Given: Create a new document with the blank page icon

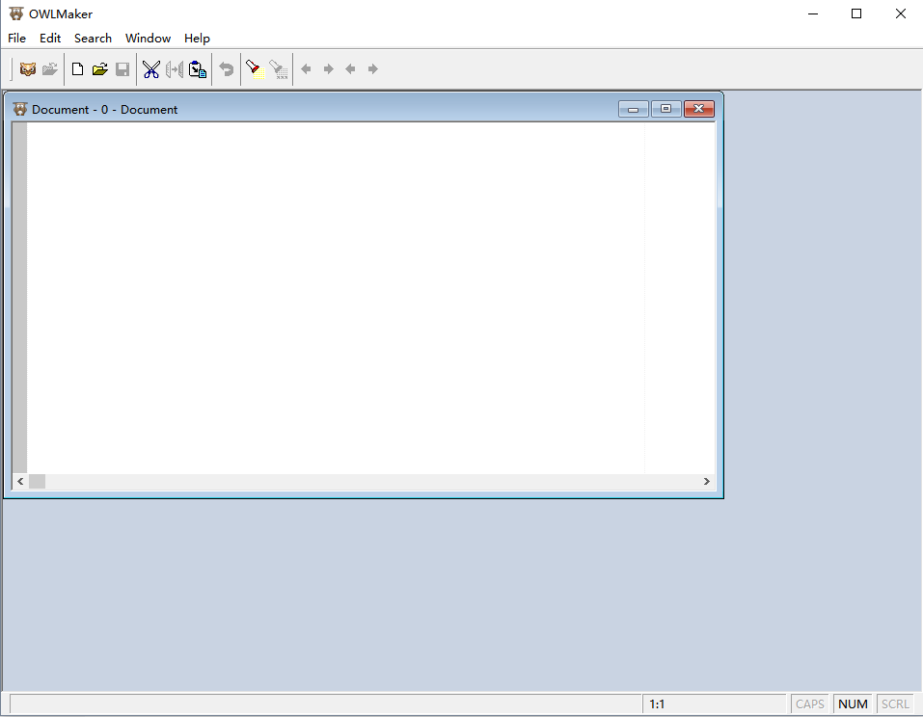Looking at the screenshot, I should pyautogui.click(x=77, y=69).
